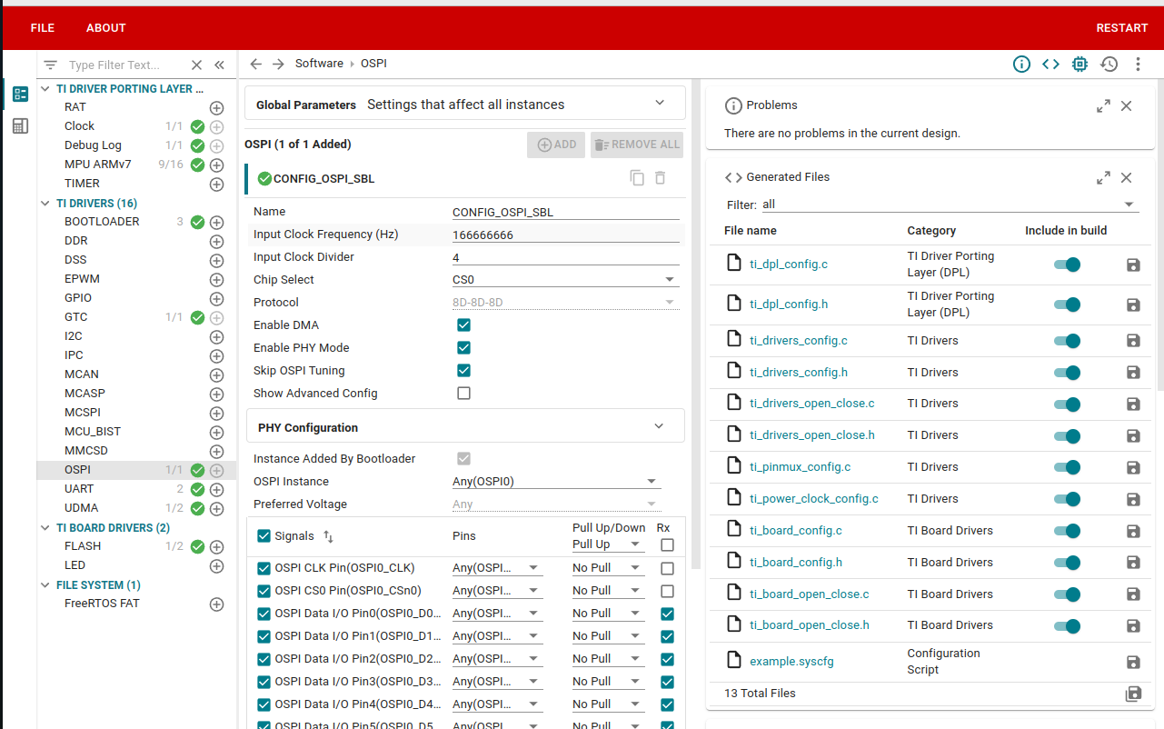Add an EPWM driver instance
The image size is (1164, 729).
216,279
